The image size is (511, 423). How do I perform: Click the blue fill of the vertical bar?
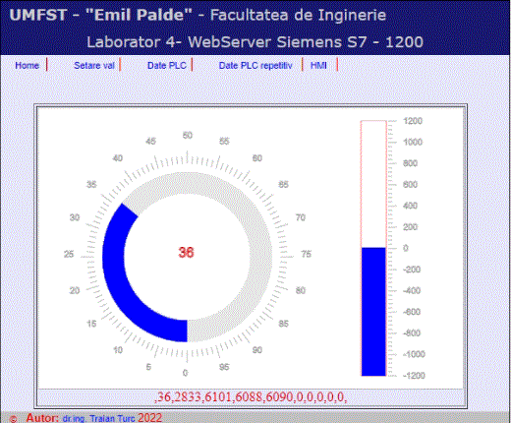point(373,312)
